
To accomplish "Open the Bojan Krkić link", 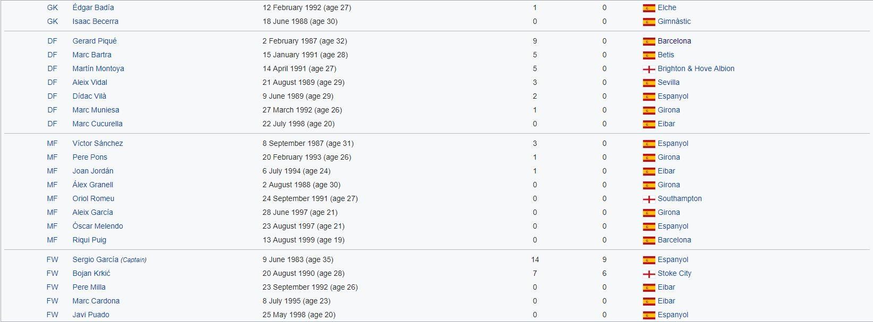I will 91,273.
